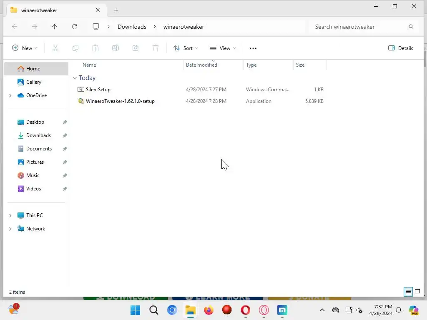Click the Cut scissors icon in toolbar
427x320 pixels.
click(55, 48)
